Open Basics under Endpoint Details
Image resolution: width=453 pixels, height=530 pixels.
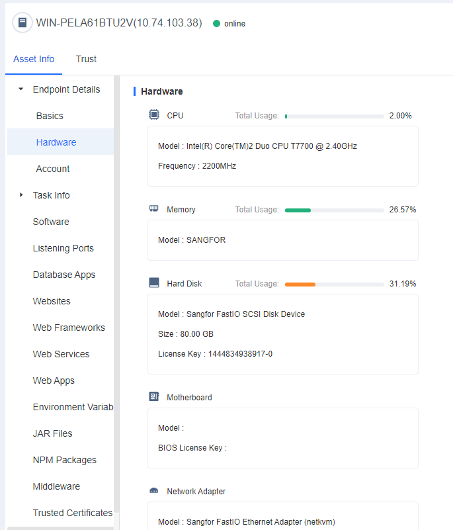50,116
